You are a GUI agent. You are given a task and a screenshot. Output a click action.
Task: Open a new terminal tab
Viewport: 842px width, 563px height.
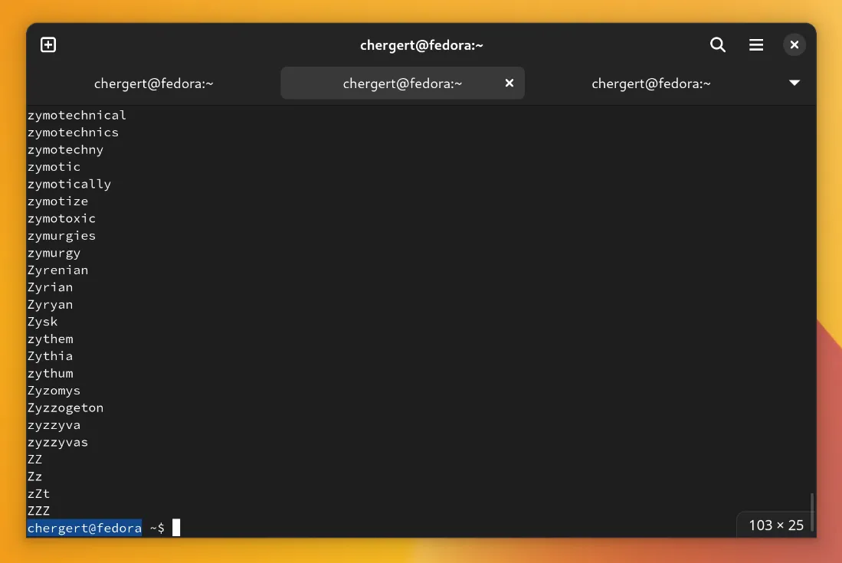point(48,45)
